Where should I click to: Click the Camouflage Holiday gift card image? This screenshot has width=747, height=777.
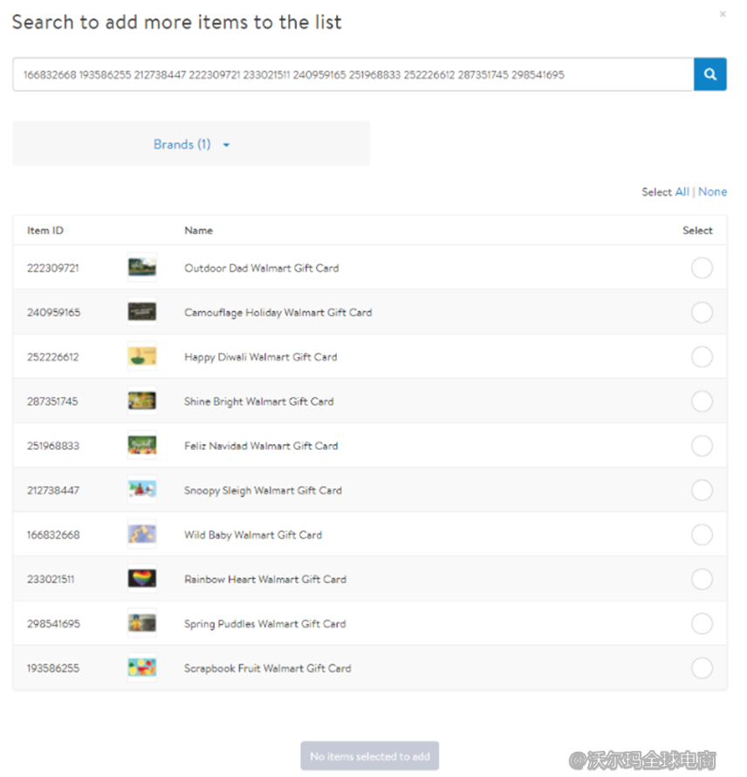click(x=142, y=313)
